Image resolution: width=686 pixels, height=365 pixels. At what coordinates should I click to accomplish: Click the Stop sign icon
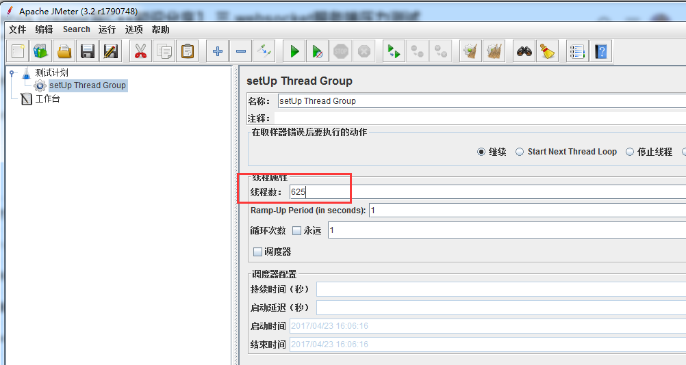[x=340, y=51]
